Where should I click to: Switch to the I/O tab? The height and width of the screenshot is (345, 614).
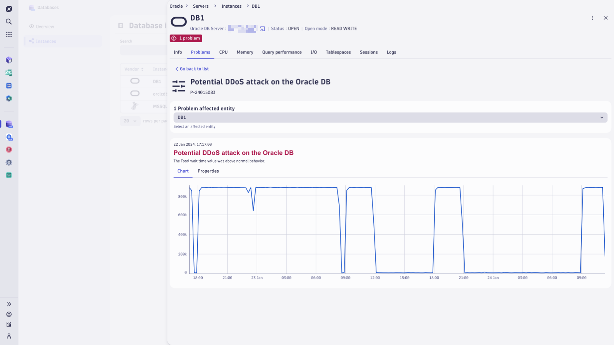314,52
